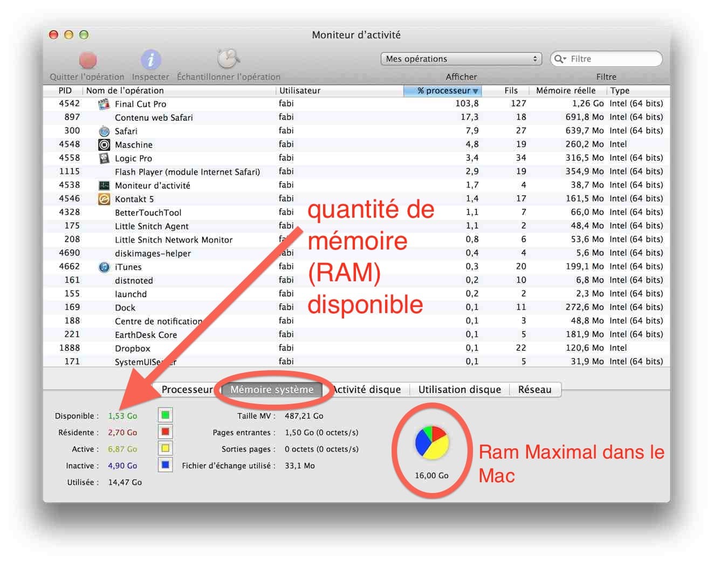Click the 6,87 Go Active value

122,449
